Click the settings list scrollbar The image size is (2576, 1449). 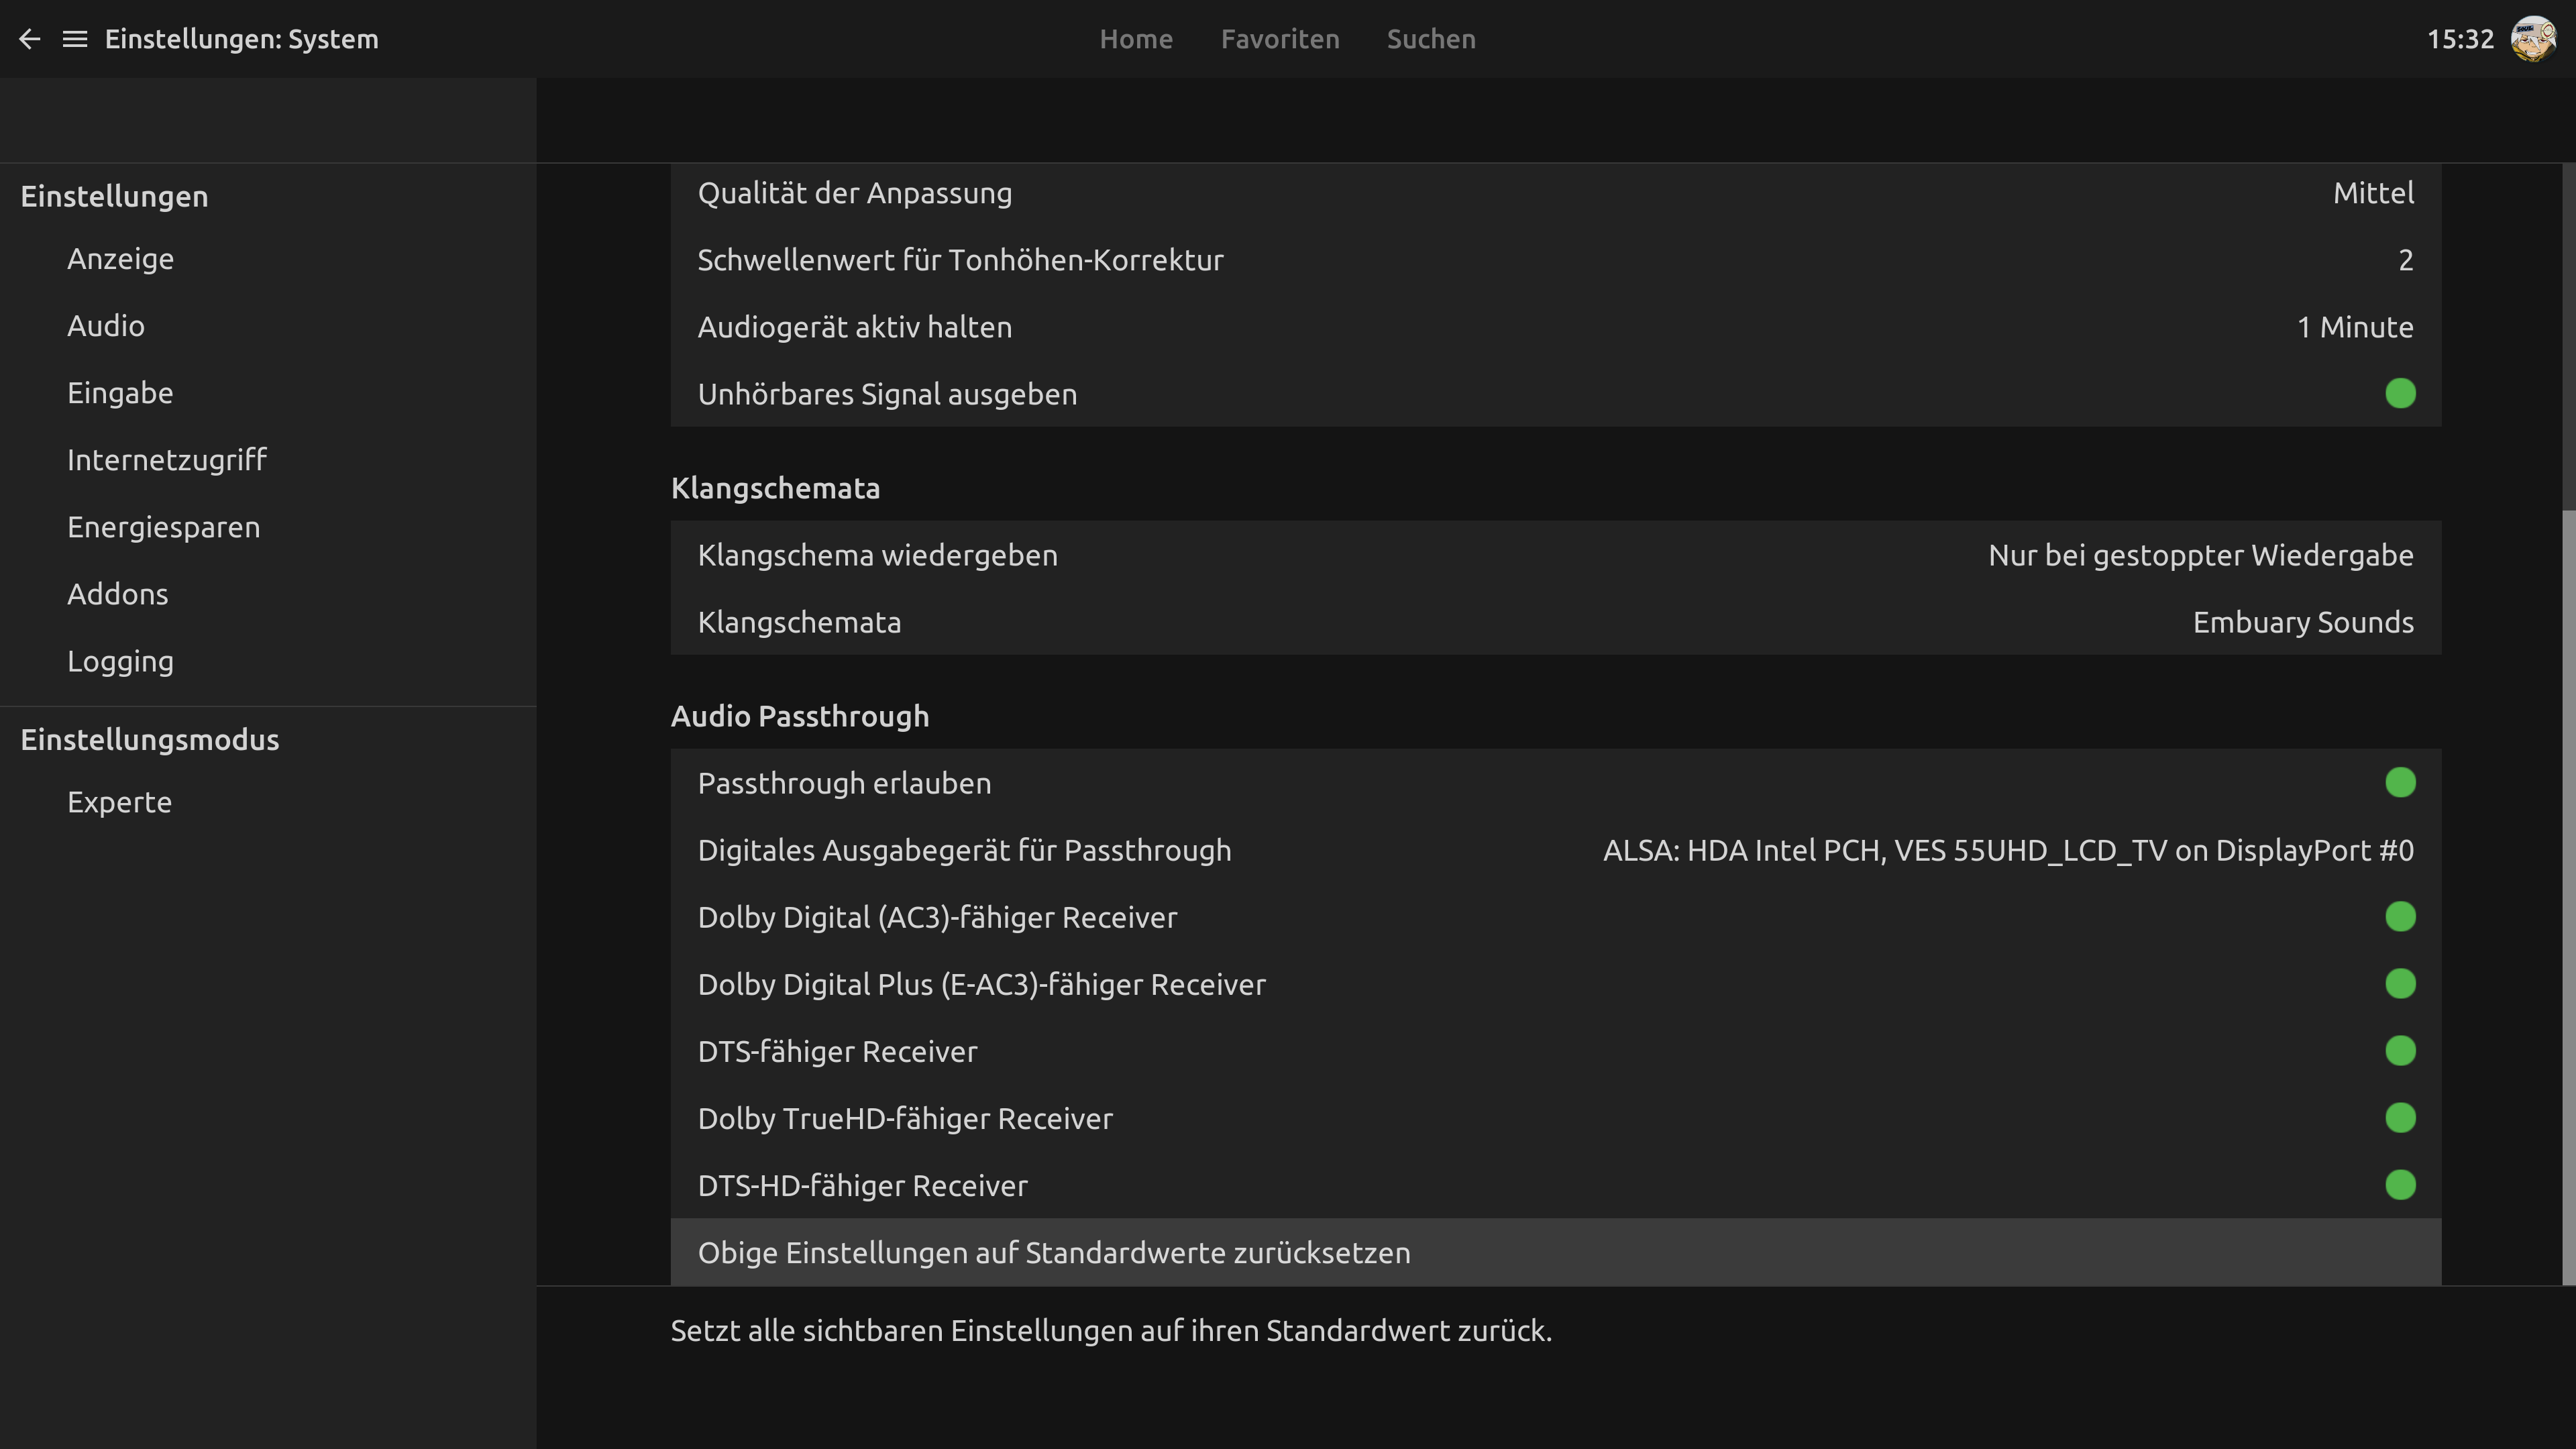tap(2568, 897)
